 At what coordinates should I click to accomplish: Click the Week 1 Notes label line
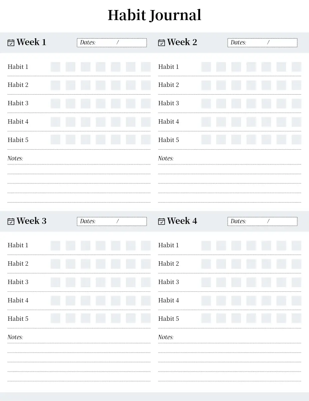point(79,158)
